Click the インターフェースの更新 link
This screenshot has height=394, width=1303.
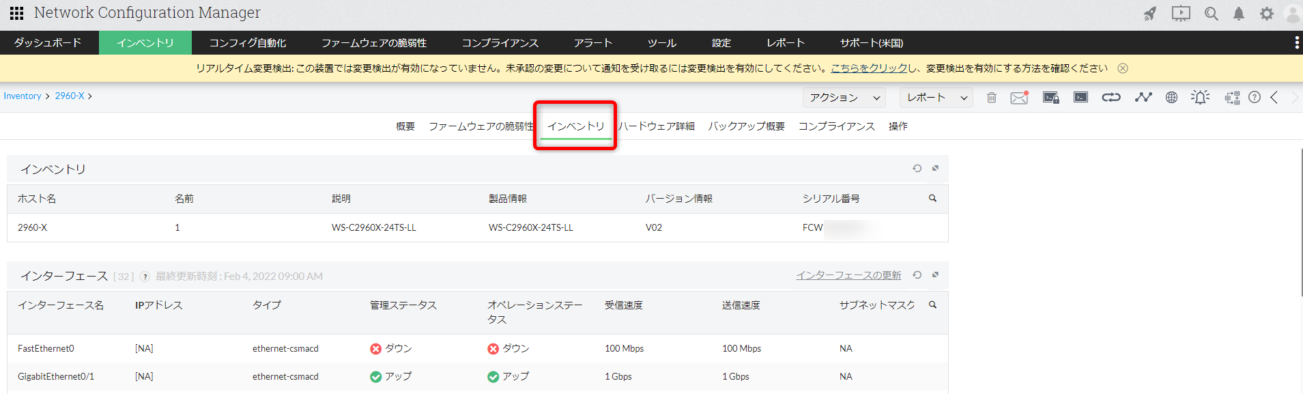848,275
